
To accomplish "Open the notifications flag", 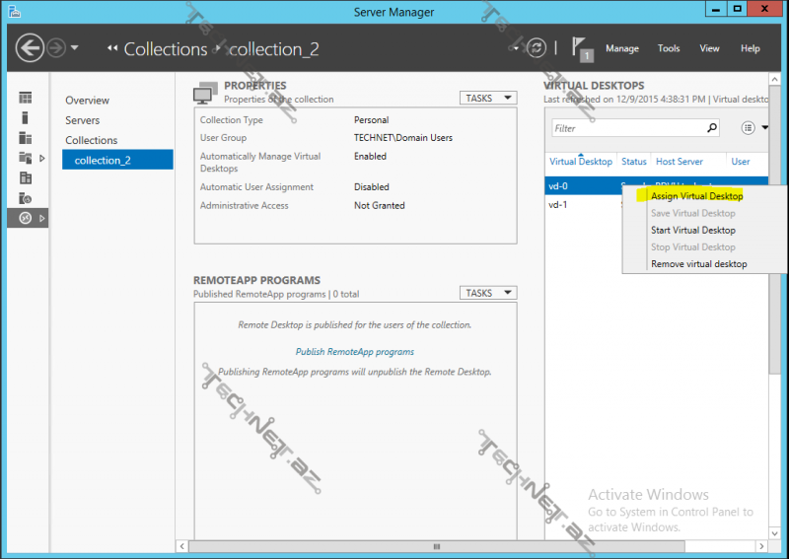I will pos(582,48).
